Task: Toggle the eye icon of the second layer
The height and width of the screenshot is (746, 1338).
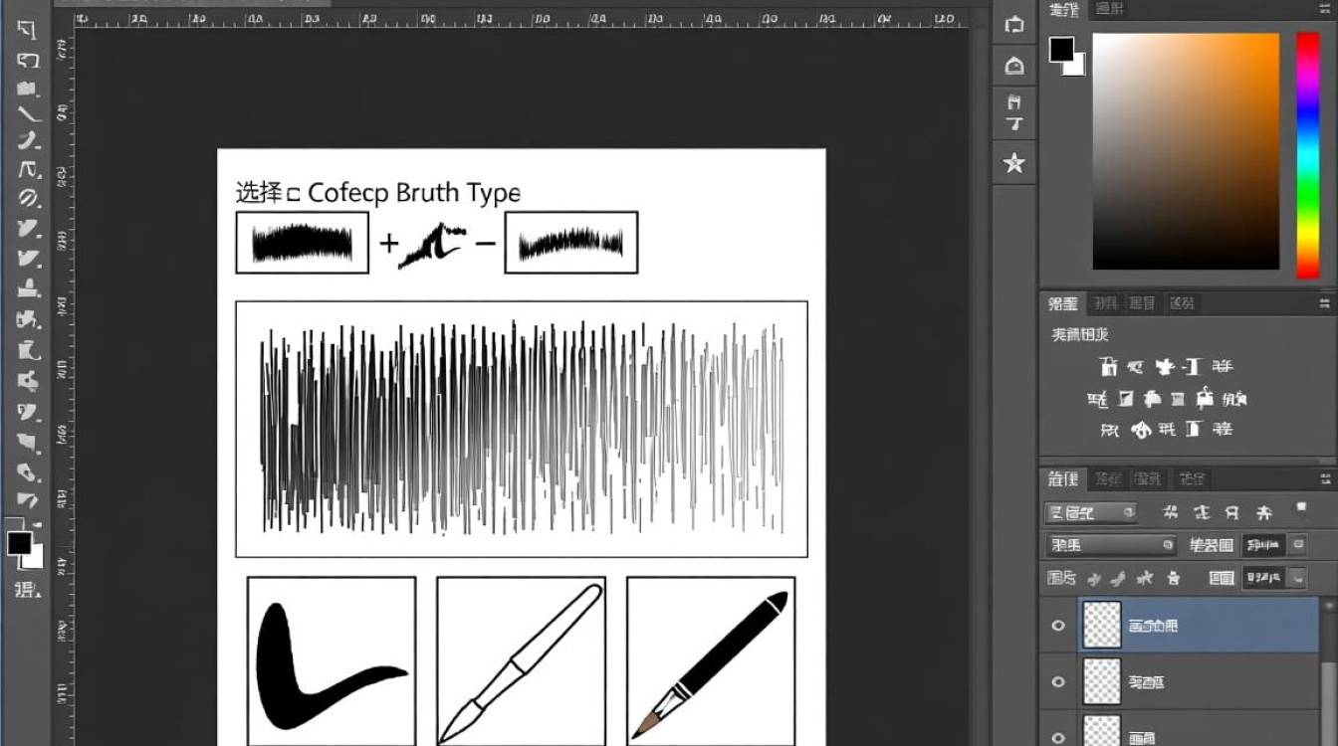Action: tap(1058, 682)
